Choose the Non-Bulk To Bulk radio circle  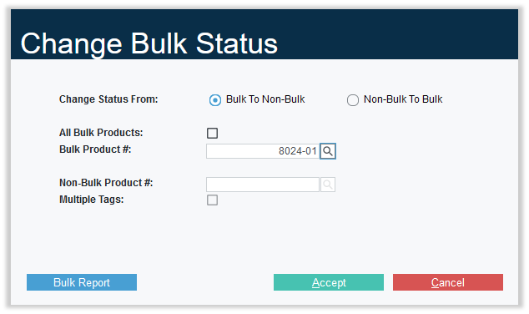click(353, 100)
